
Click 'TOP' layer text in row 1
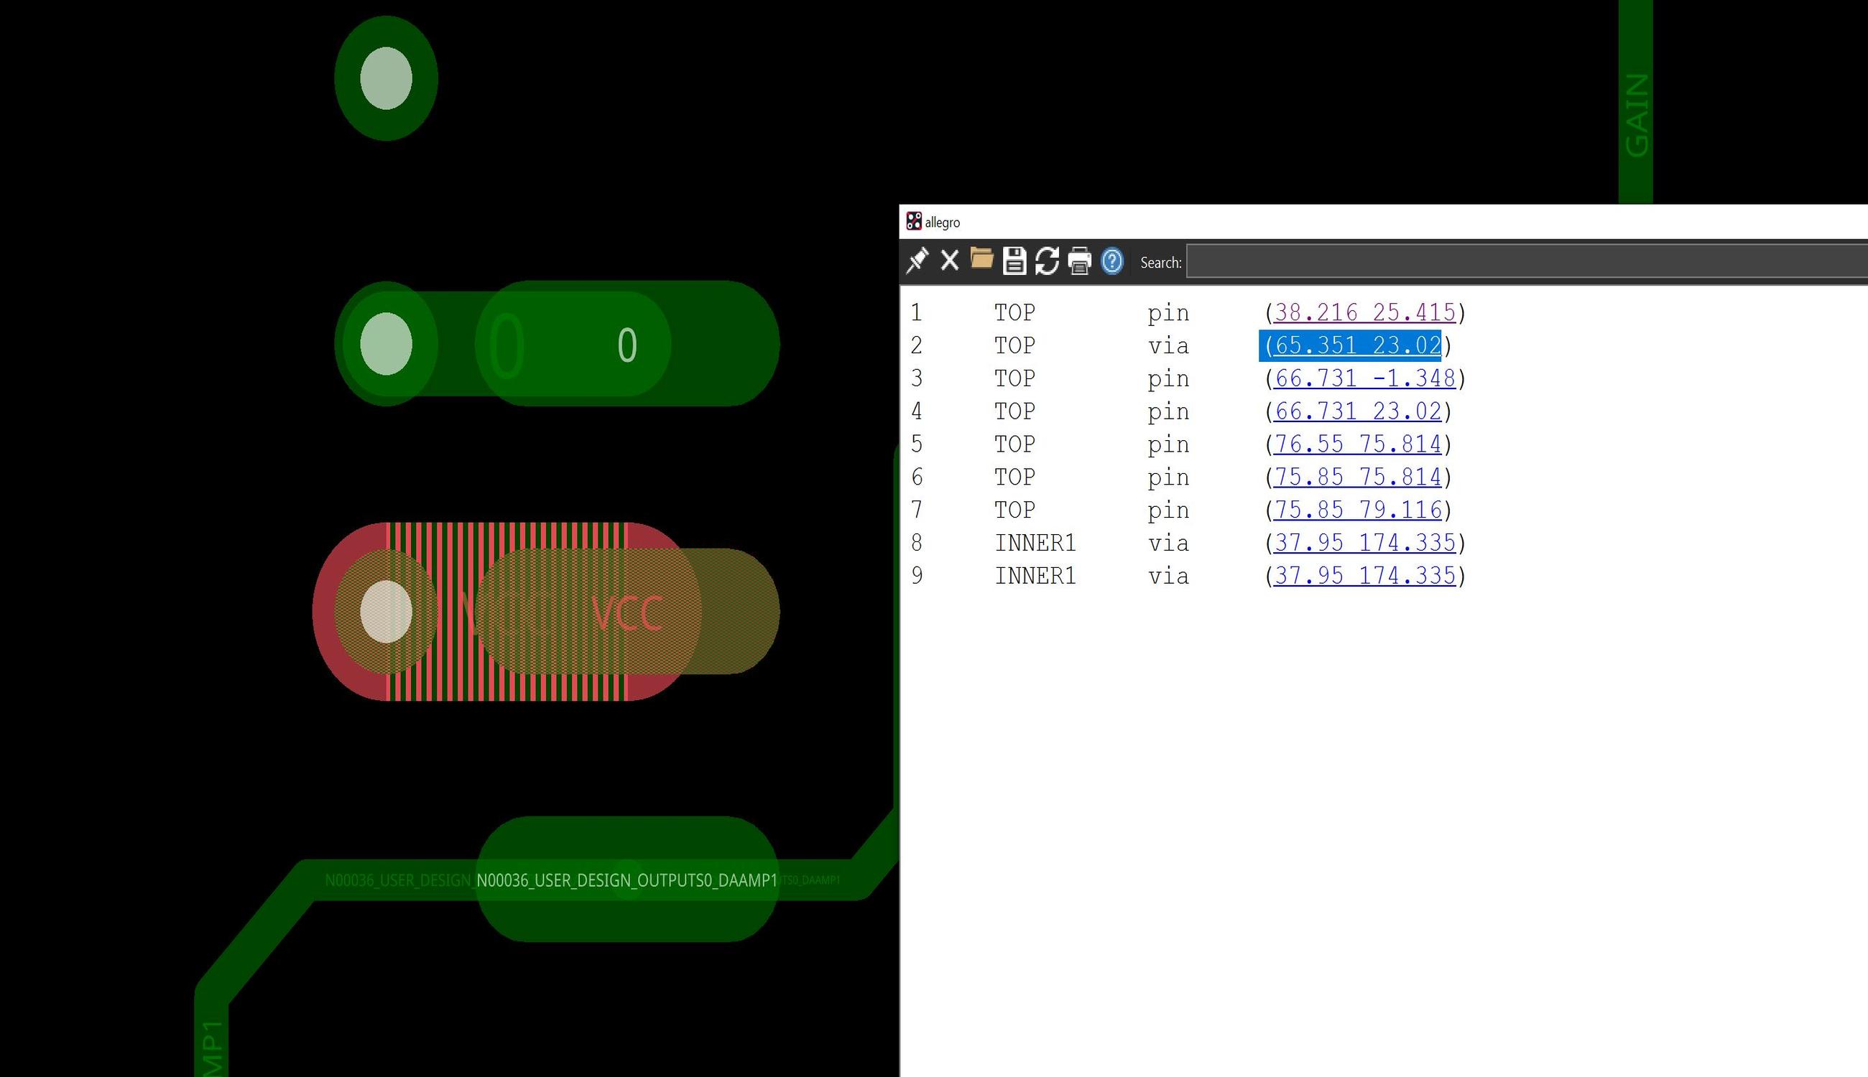click(x=1014, y=312)
